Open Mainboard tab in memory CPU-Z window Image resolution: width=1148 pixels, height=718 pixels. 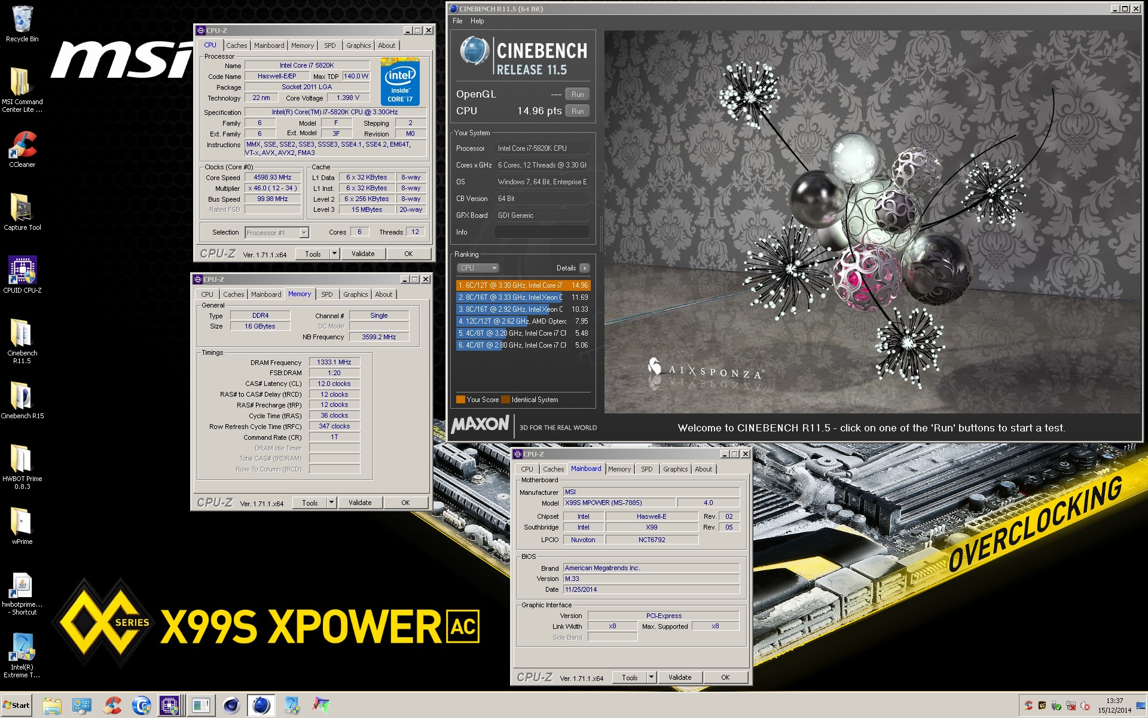point(266,294)
